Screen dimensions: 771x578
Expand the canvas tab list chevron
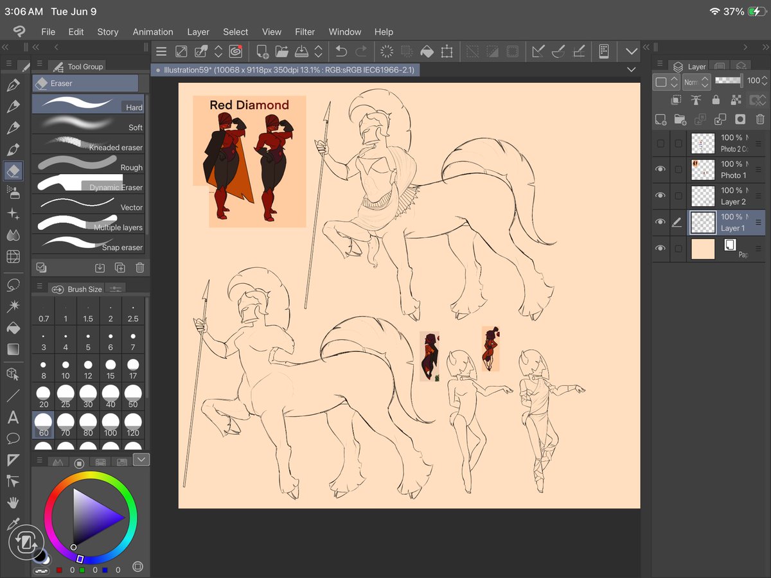click(x=631, y=69)
